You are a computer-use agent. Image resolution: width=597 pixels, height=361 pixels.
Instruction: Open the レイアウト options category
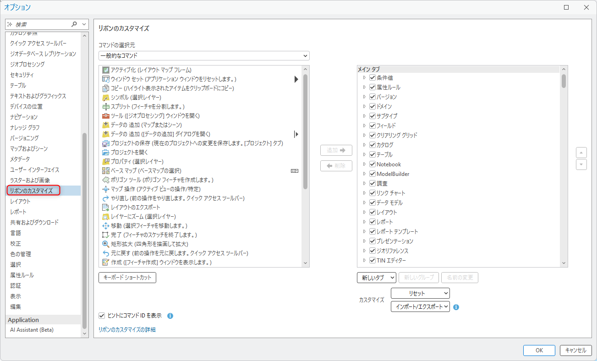(x=21, y=201)
